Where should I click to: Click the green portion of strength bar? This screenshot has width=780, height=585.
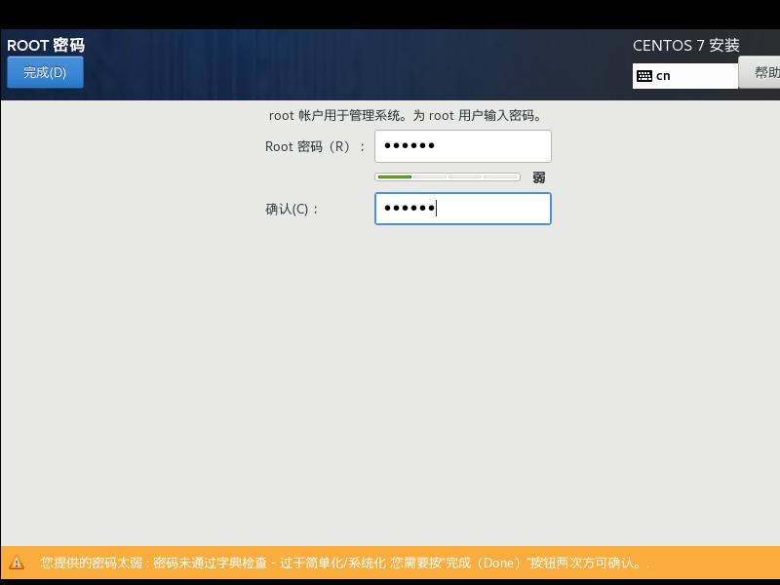[x=392, y=176]
